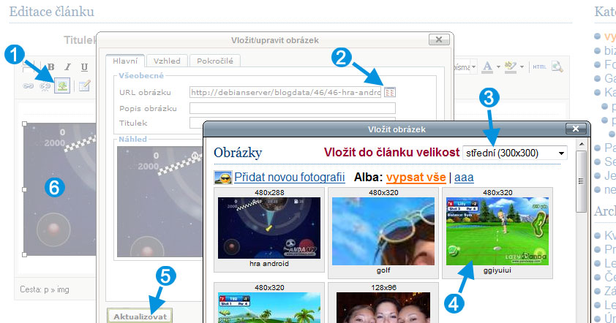Image resolution: width=616 pixels, height=323 pixels.
Task: Switch to the Hlavní tab
Action: (125, 61)
